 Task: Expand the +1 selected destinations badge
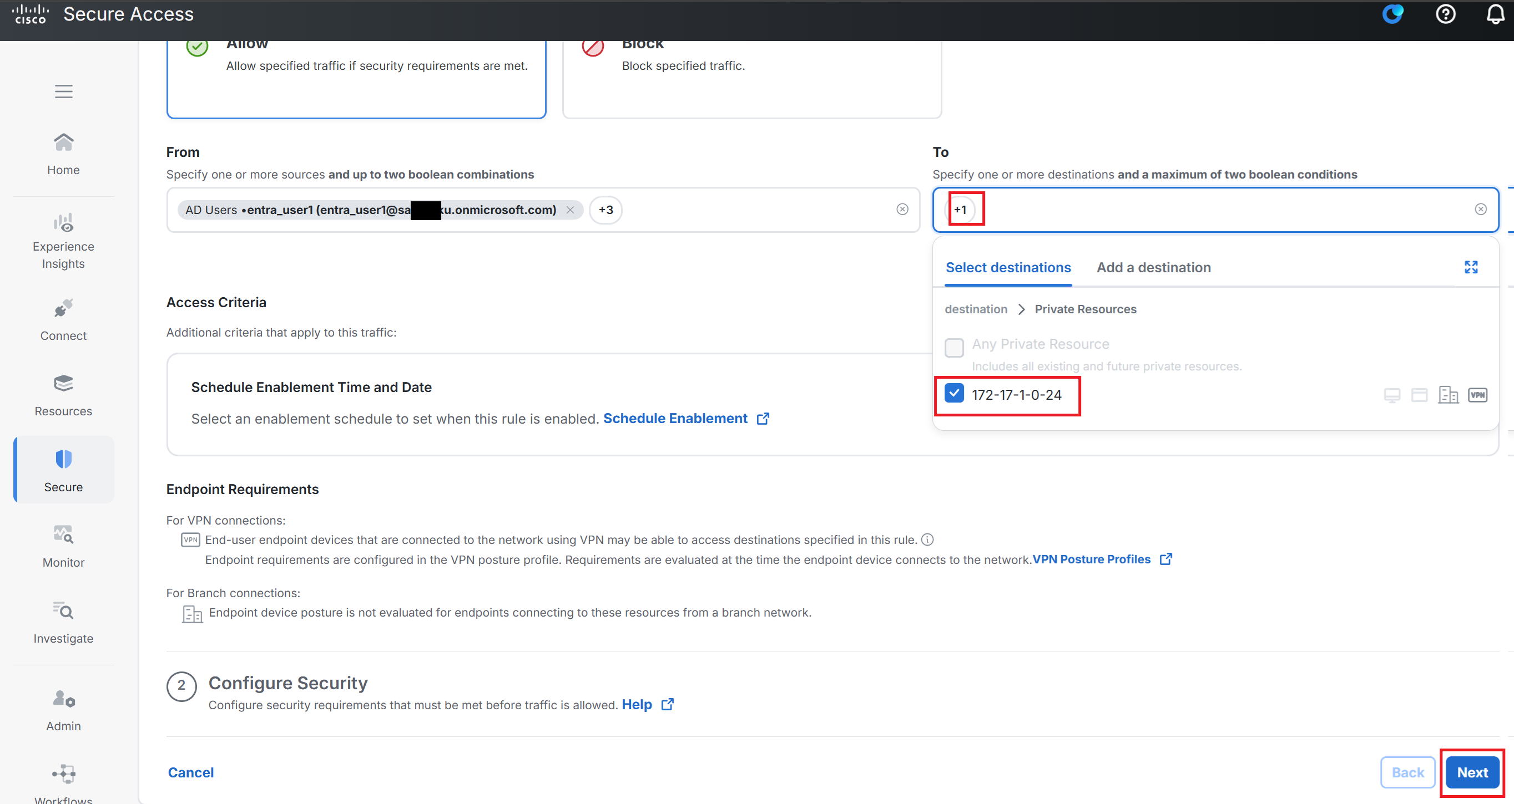(x=960, y=210)
